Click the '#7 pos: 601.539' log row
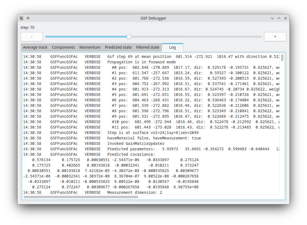The height and width of the screenshot is (225, 307). (x=151, y=105)
